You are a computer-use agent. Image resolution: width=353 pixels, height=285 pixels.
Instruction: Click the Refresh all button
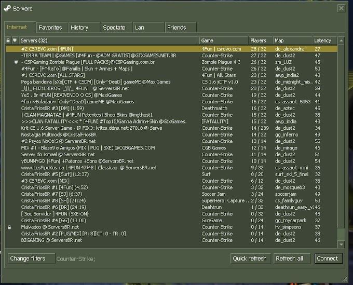pyautogui.click(x=292, y=259)
